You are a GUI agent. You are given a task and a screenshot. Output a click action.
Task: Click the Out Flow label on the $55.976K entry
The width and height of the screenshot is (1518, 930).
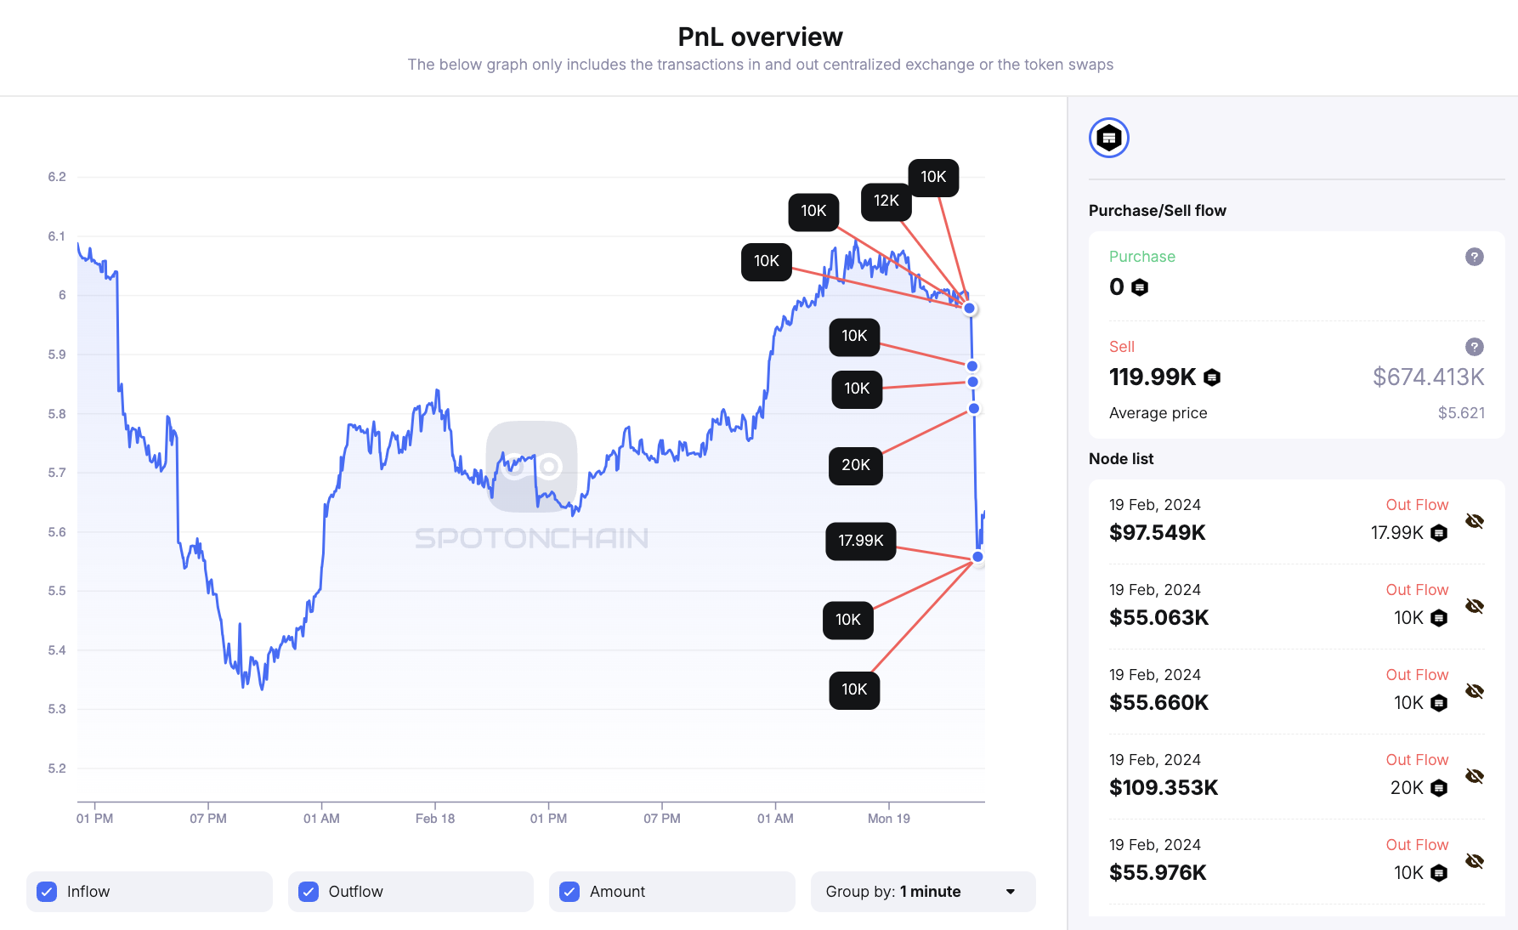[x=1416, y=844]
